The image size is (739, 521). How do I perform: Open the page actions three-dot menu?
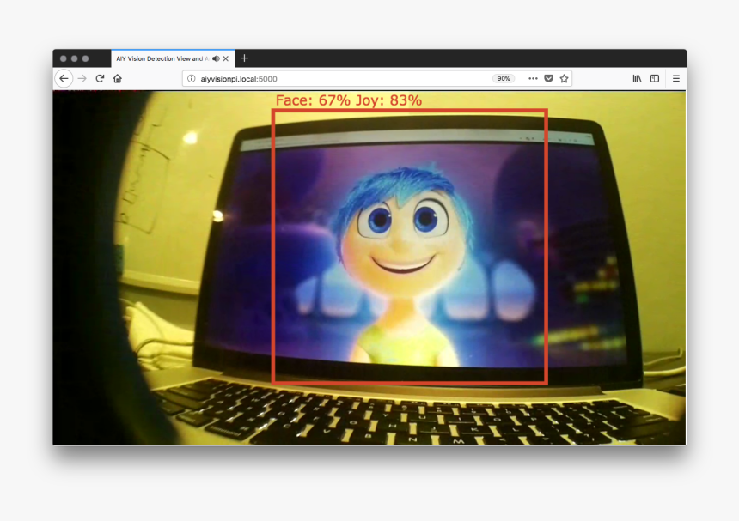click(x=533, y=79)
